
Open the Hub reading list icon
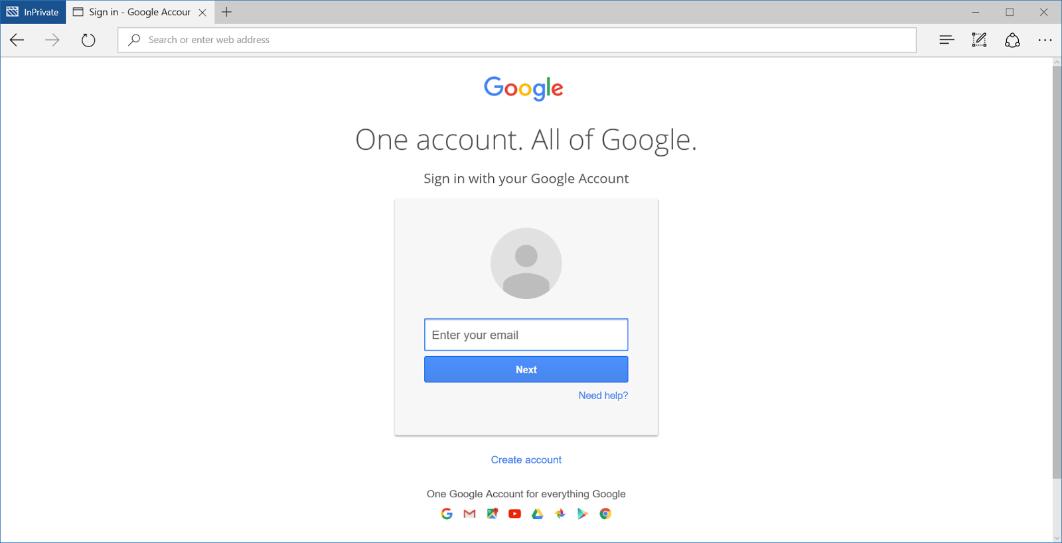947,40
